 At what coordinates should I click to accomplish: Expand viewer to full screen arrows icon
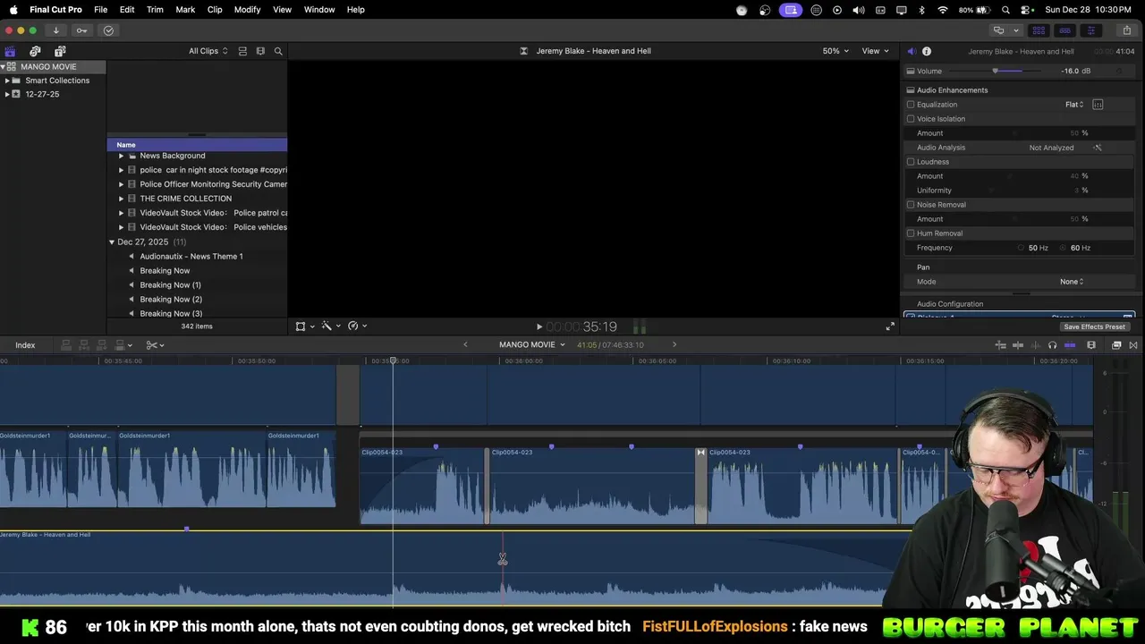coord(890,326)
